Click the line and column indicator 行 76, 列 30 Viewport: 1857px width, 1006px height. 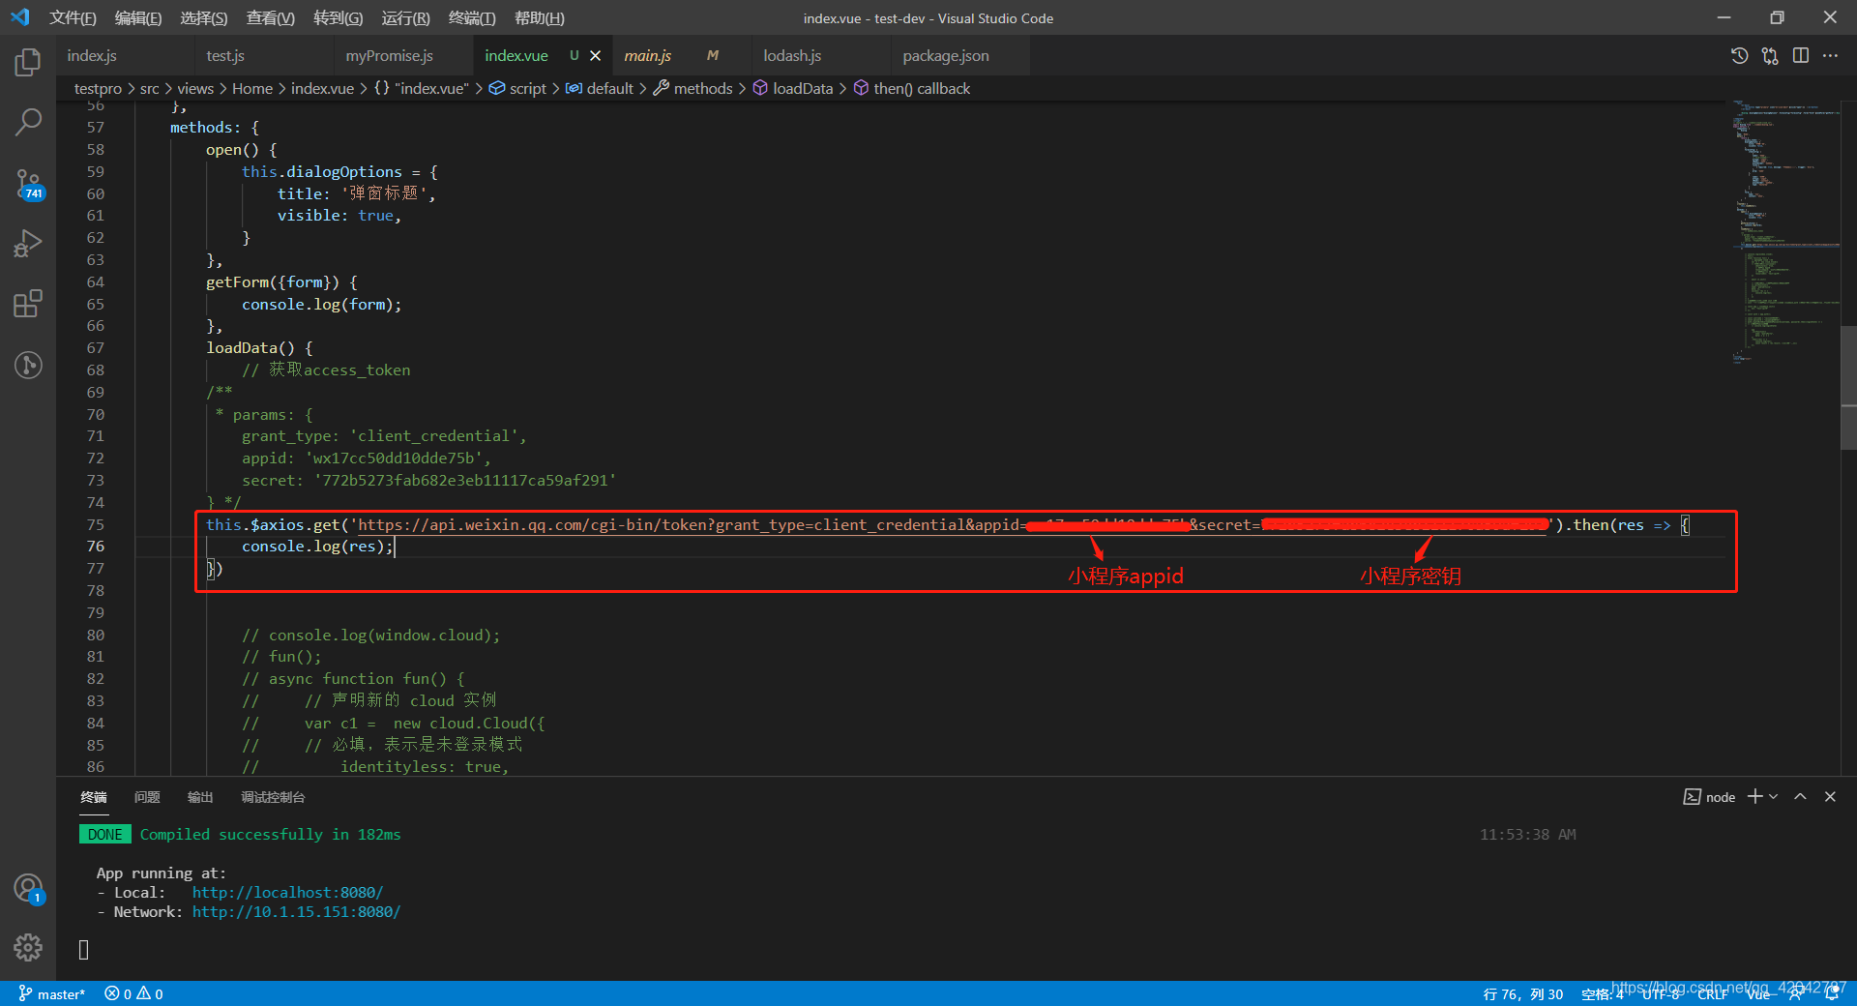(x=1523, y=994)
